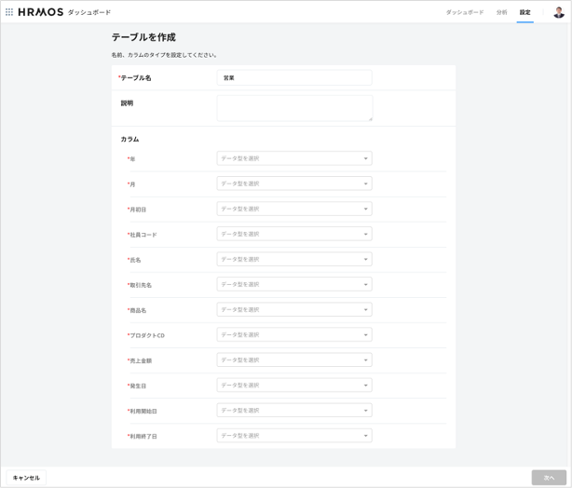Expand data type dropdown for 利用終了日

coord(293,435)
